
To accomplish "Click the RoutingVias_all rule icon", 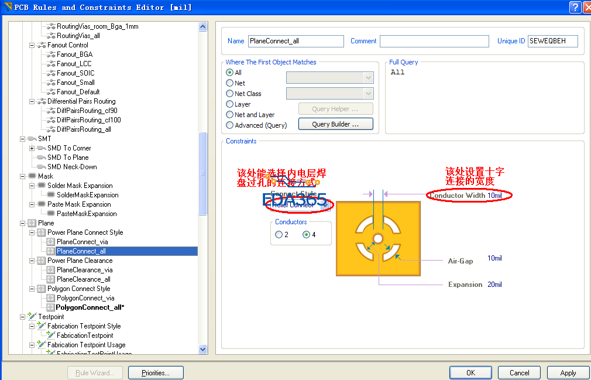I will (51, 36).
